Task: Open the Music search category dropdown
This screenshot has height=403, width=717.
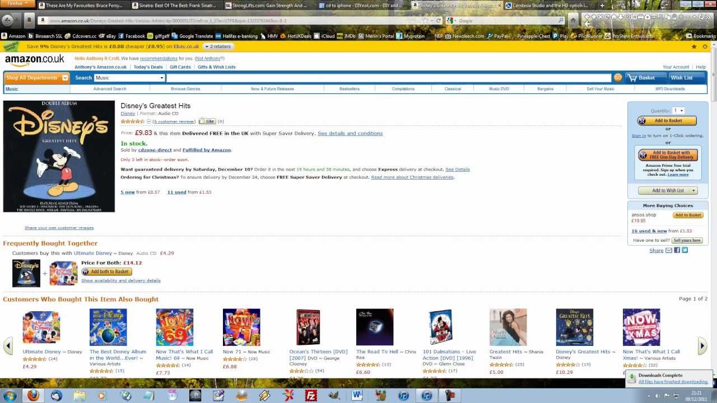Action: click(129, 78)
